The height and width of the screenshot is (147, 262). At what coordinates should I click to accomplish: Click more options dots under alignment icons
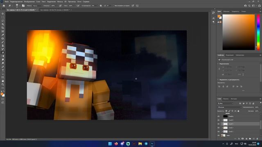coord(243,91)
